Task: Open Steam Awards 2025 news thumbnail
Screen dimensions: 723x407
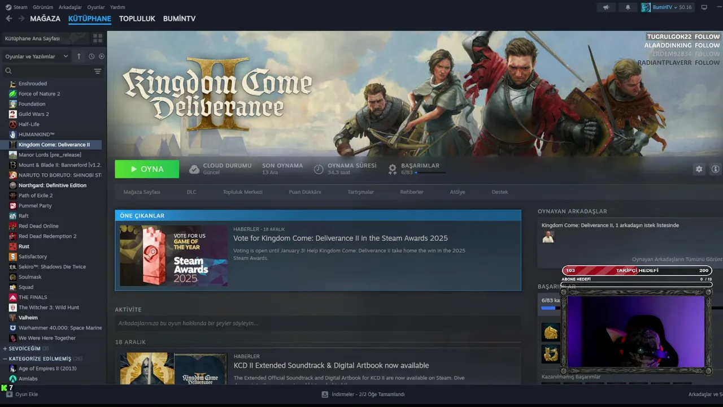Action: [x=174, y=256]
